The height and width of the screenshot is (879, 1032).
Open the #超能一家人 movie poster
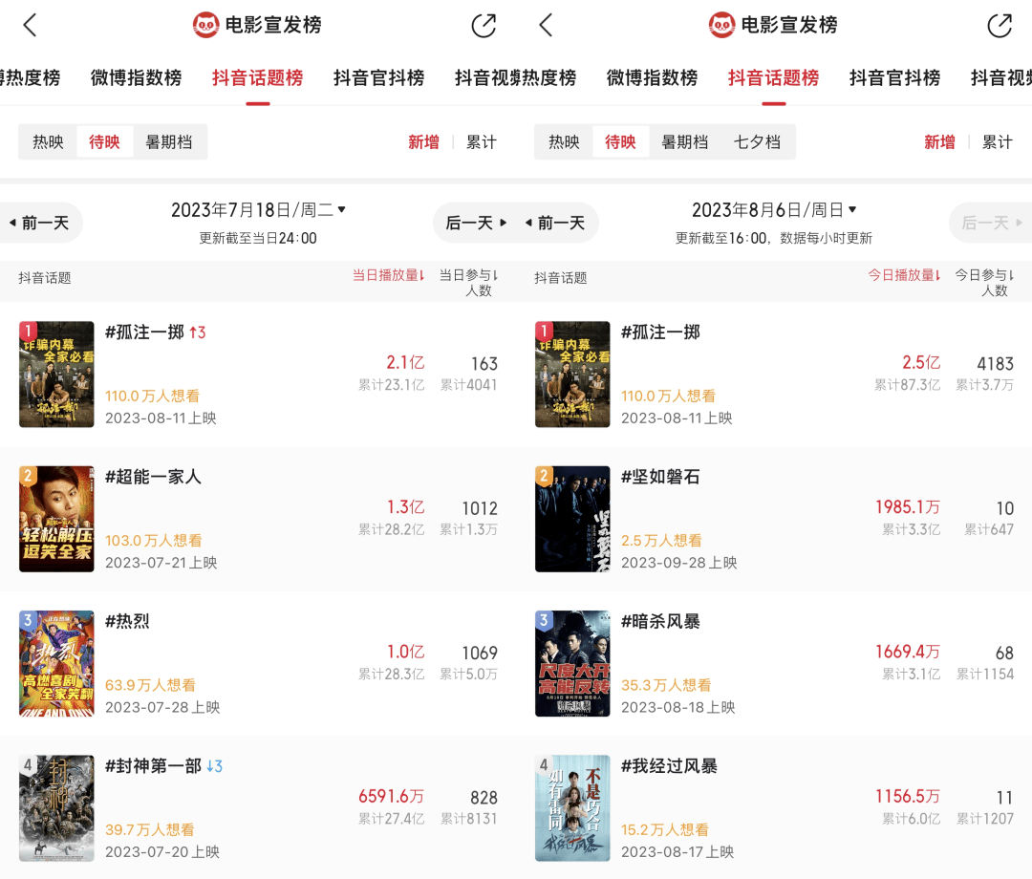coord(56,519)
